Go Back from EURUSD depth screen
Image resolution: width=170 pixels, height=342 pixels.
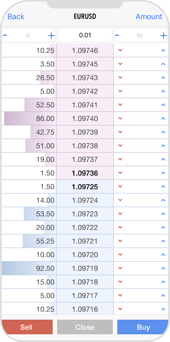tap(16, 17)
